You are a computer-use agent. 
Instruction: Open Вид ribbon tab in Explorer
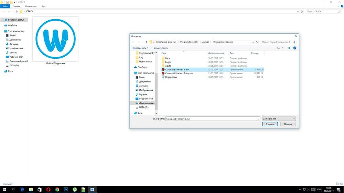click(43, 6)
